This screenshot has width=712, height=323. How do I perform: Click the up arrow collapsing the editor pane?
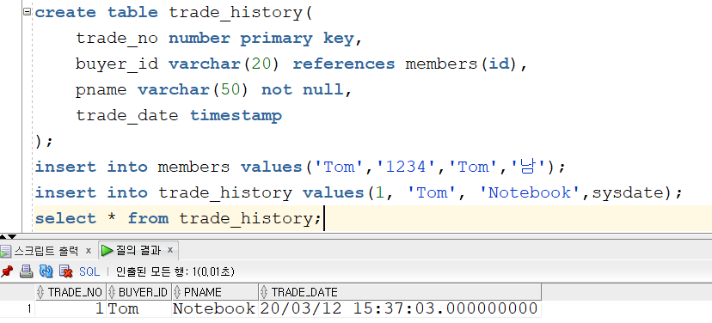(x=3, y=236)
